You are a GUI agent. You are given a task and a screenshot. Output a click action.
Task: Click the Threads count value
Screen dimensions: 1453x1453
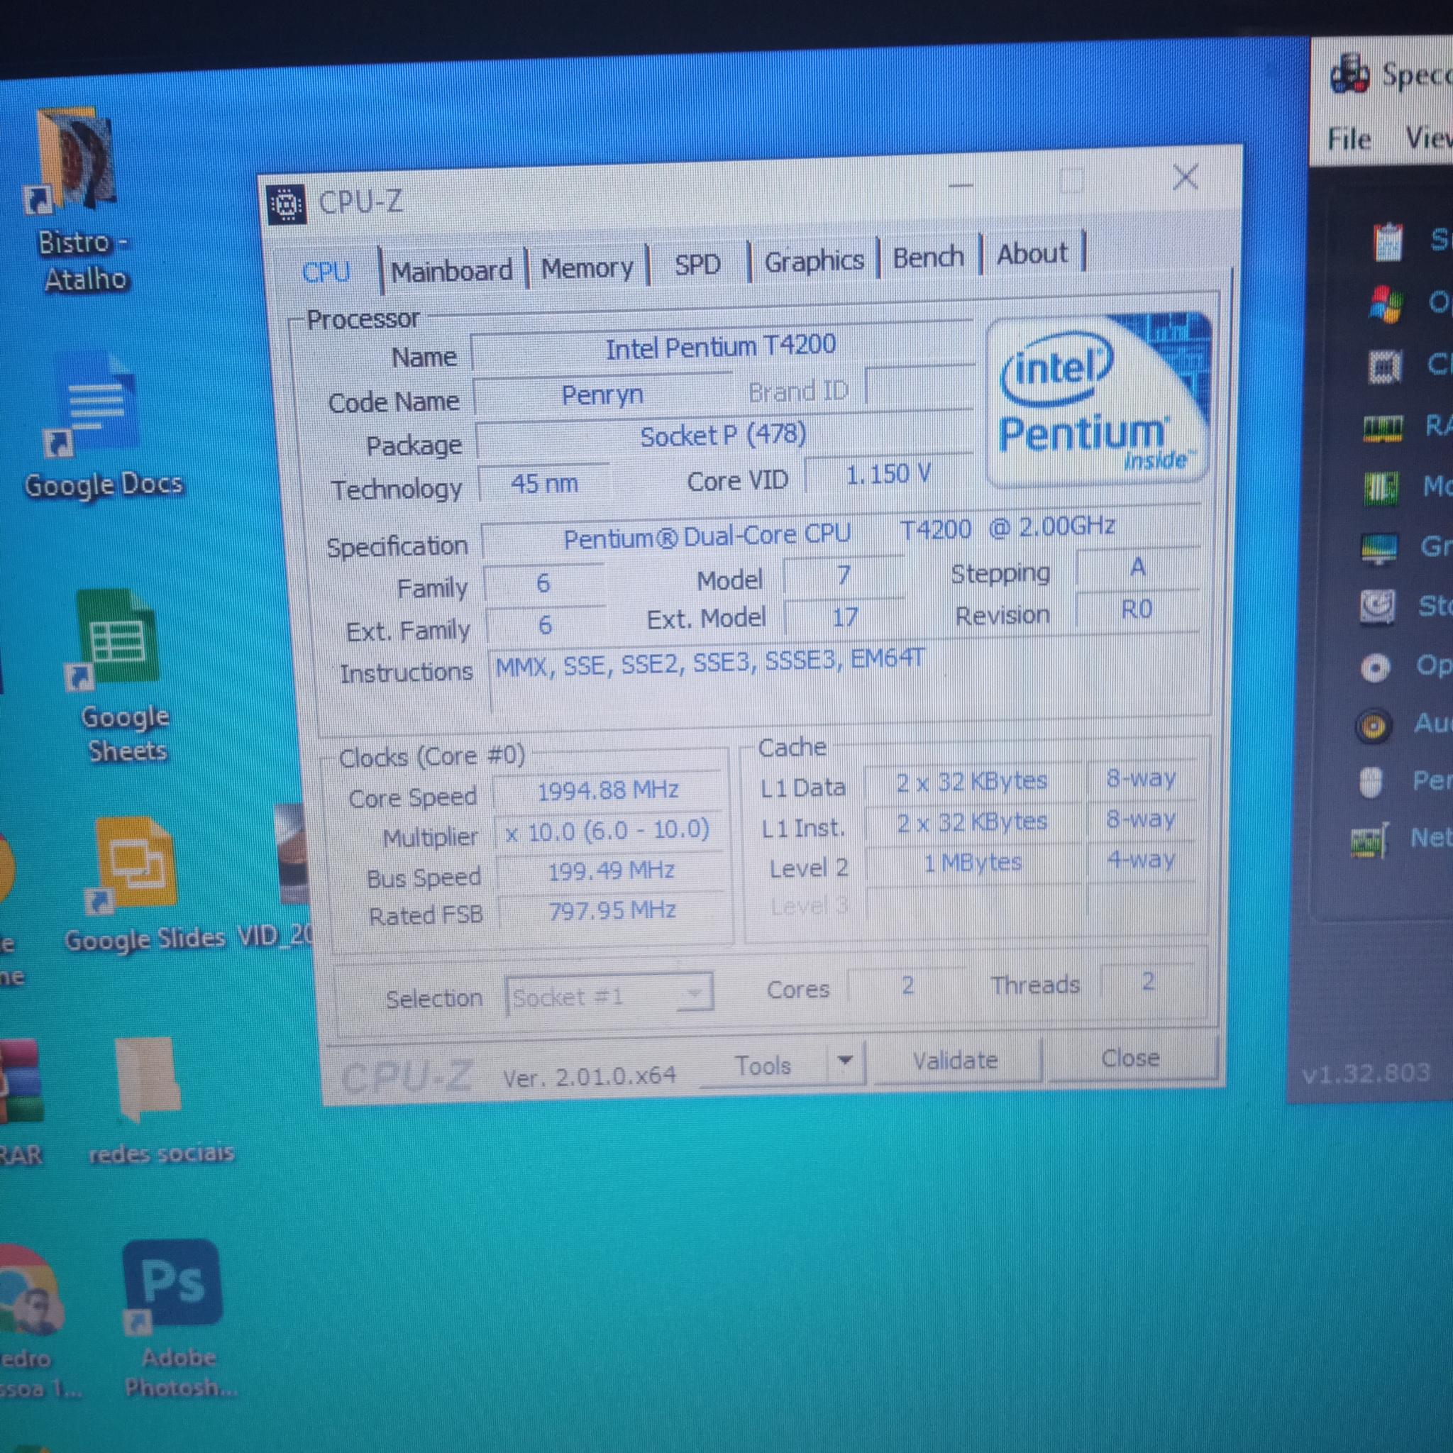coord(1148,980)
